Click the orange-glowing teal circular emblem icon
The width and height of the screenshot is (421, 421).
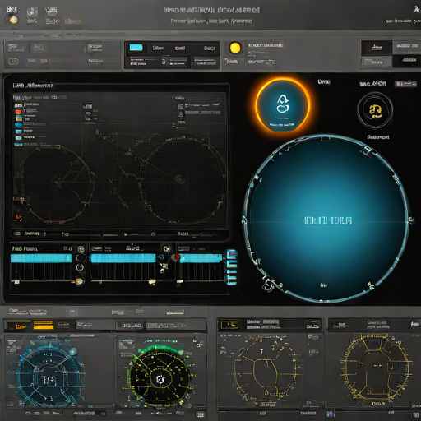coord(282,105)
